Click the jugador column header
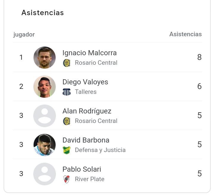This screenshot has width=214, height=196. [x=24, y=34]
